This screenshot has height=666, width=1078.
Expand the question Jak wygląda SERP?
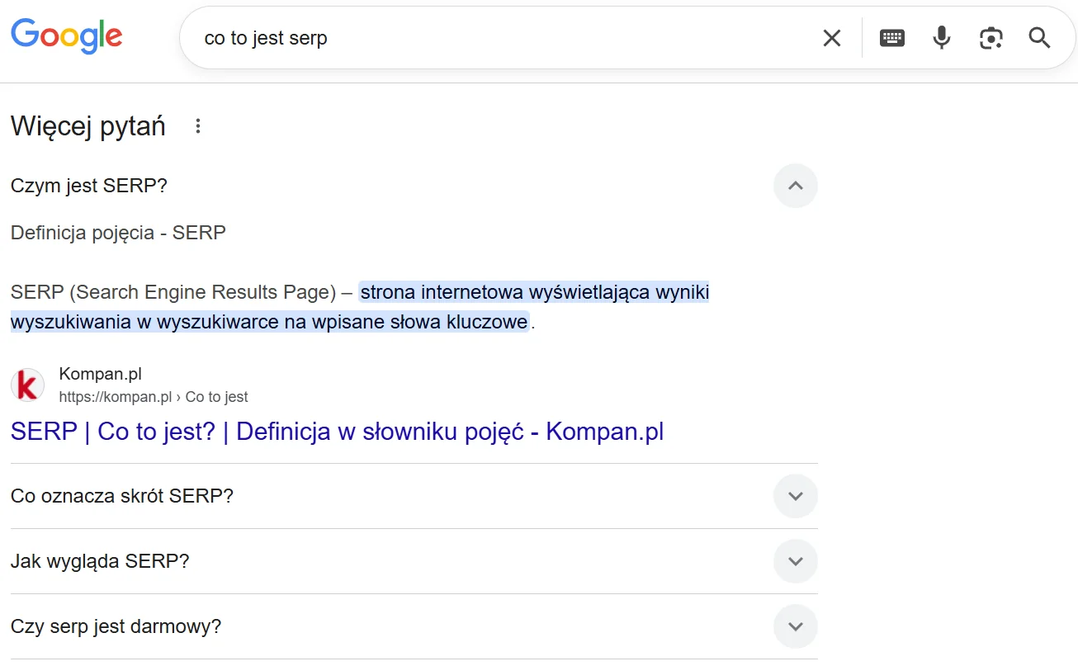[795, 561]
